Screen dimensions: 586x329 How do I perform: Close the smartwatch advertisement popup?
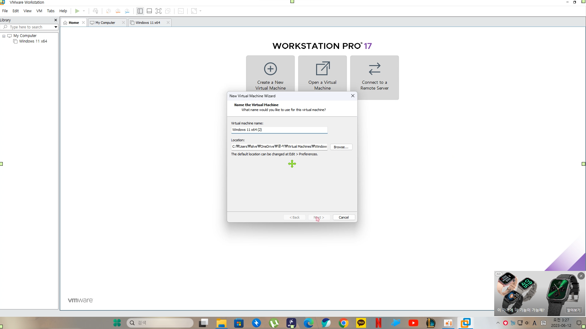click(581, 276)
